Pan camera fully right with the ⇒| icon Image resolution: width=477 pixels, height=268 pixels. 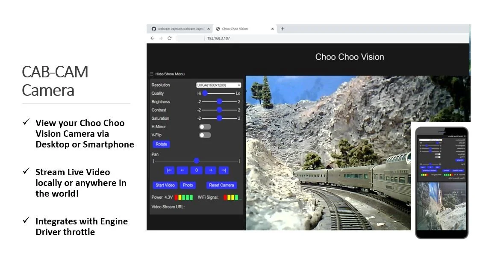pyautogui.click(x=223, y=170)
